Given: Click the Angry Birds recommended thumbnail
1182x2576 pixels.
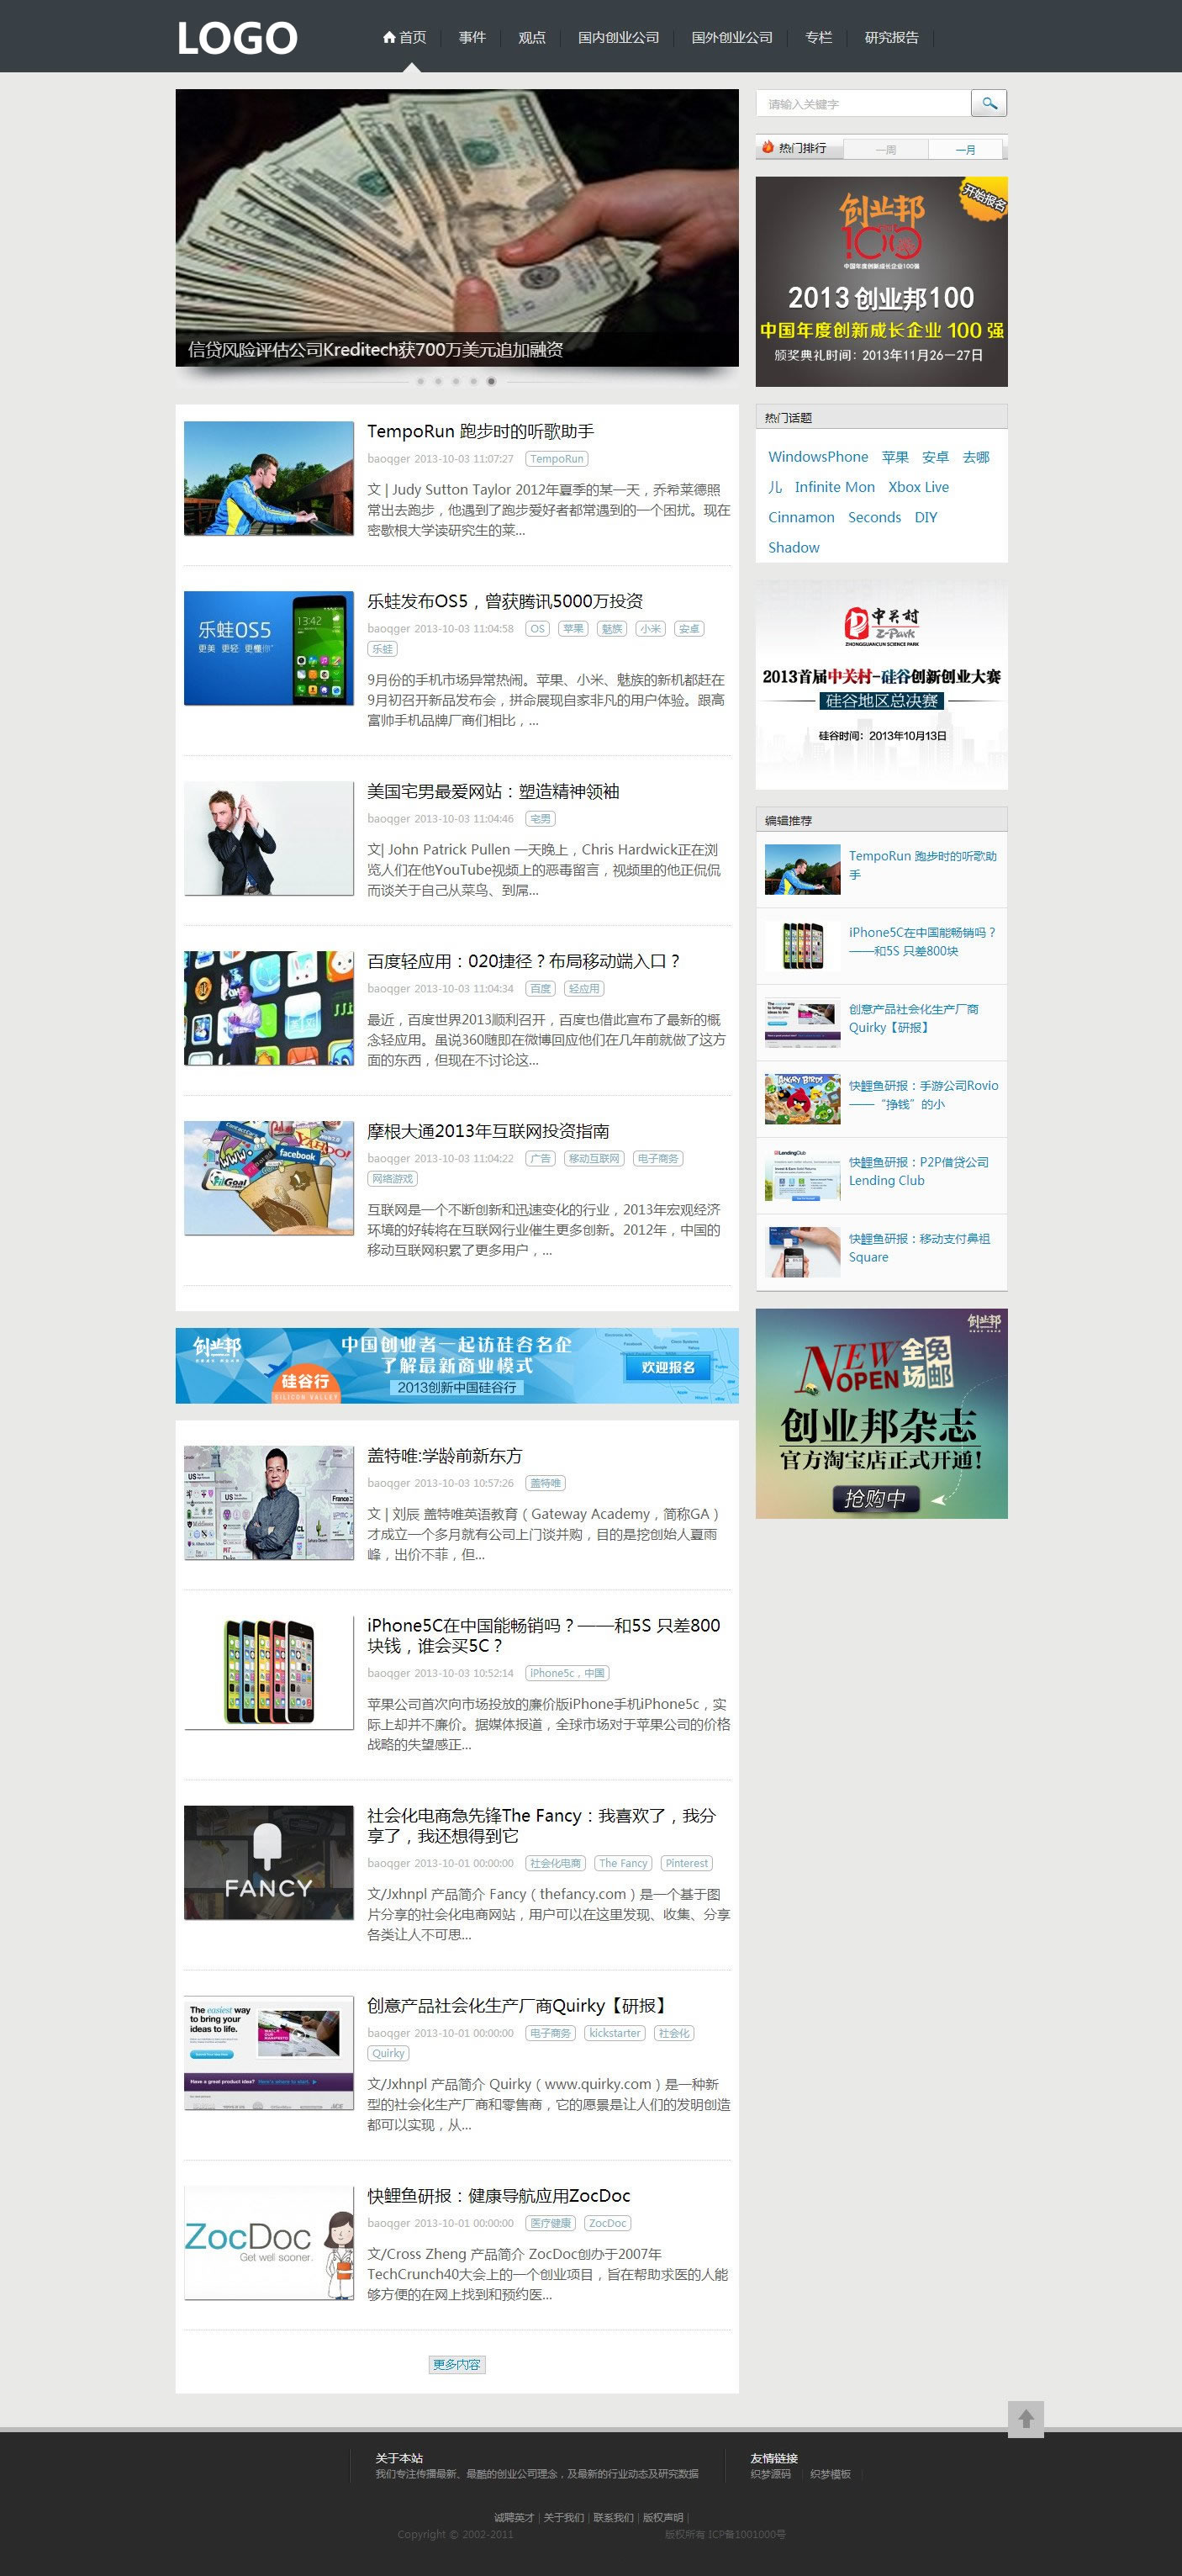Looking at the screenshot, I should 803,1099.
